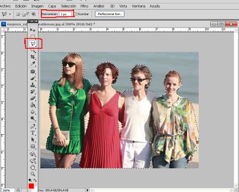Select the Polygonal Lasso tool in the toolbox
The image size is (239, 192).
(33, 43)
